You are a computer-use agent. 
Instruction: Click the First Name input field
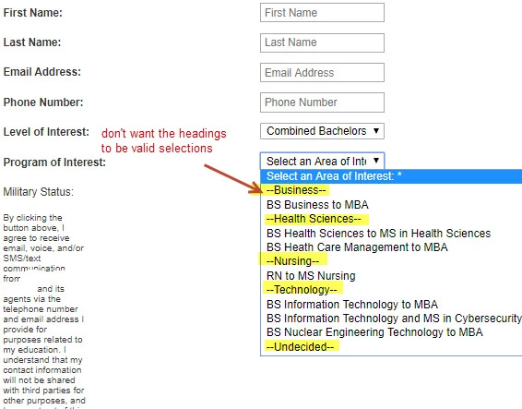(322, 13)
